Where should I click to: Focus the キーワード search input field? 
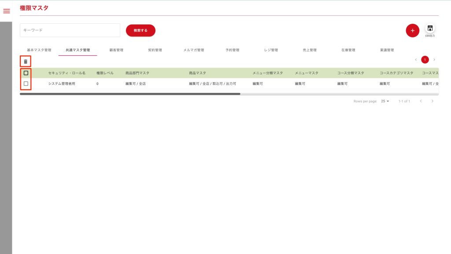[70, 30]
